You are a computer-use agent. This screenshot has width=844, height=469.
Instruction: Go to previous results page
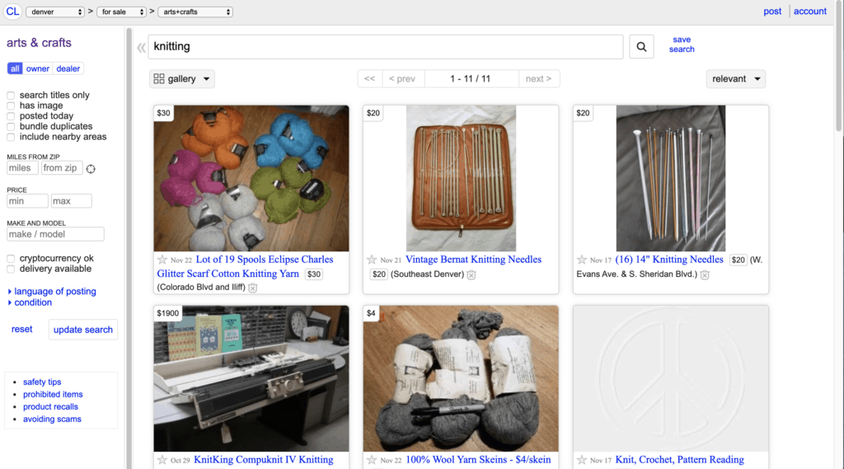click(x=402, y=78)
